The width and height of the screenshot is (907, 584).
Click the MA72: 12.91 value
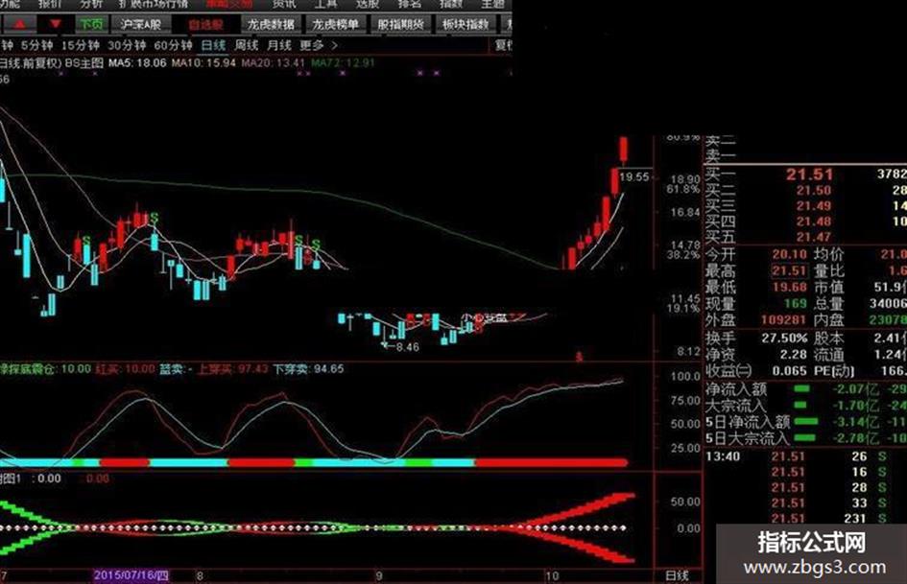pyautogui.click(x=343, y=62)
